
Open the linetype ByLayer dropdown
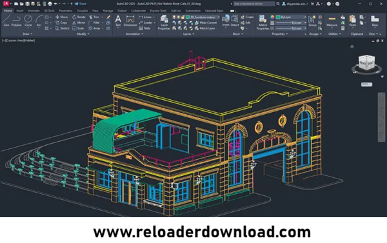[292, 28]
